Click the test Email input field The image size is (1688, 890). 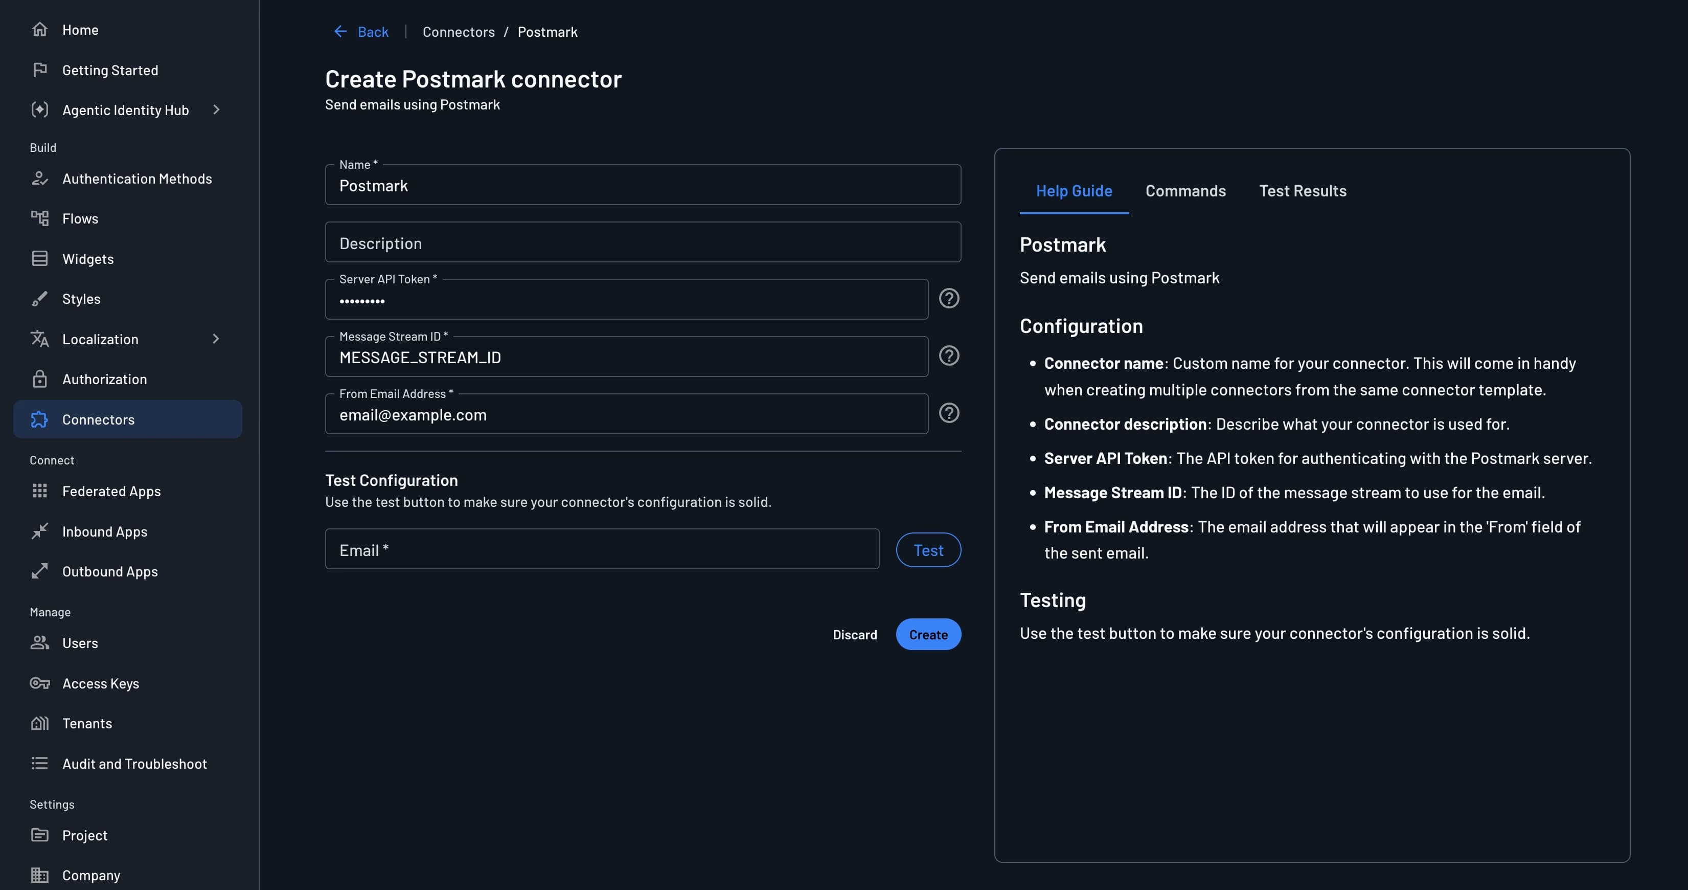tap(602, 550)
